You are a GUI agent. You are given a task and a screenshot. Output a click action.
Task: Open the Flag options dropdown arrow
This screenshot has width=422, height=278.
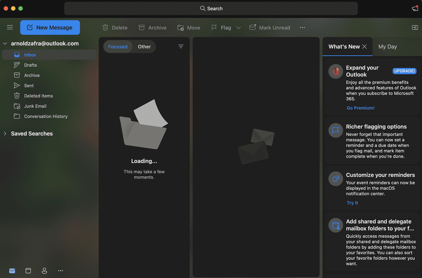tap(238, 28)
